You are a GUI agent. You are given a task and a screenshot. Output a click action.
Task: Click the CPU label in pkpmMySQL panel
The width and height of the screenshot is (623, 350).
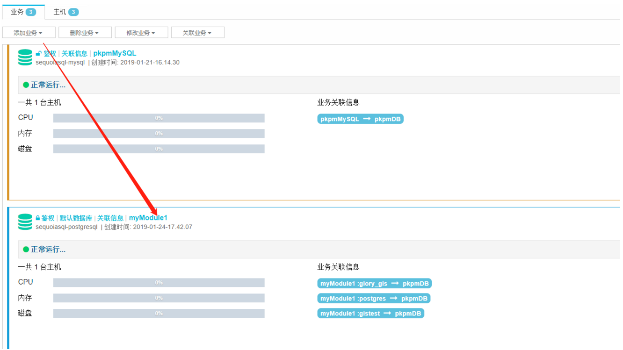(x=26, y=118)
